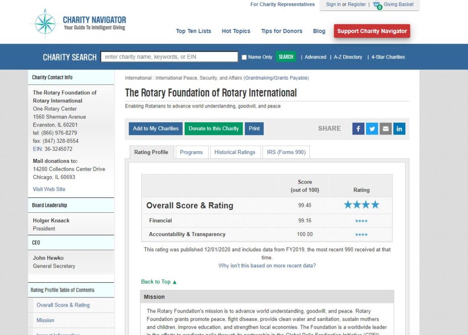This screenshot has height=335, width=468.
Task: Jump to Mission in table of contents
Action: pos(45,320)
